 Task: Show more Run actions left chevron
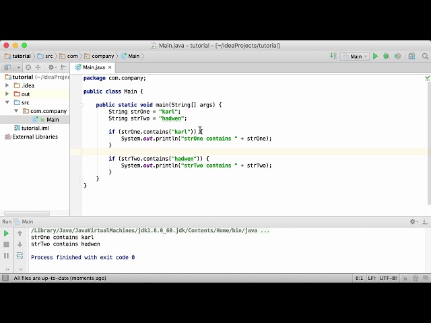click(7, 269)
